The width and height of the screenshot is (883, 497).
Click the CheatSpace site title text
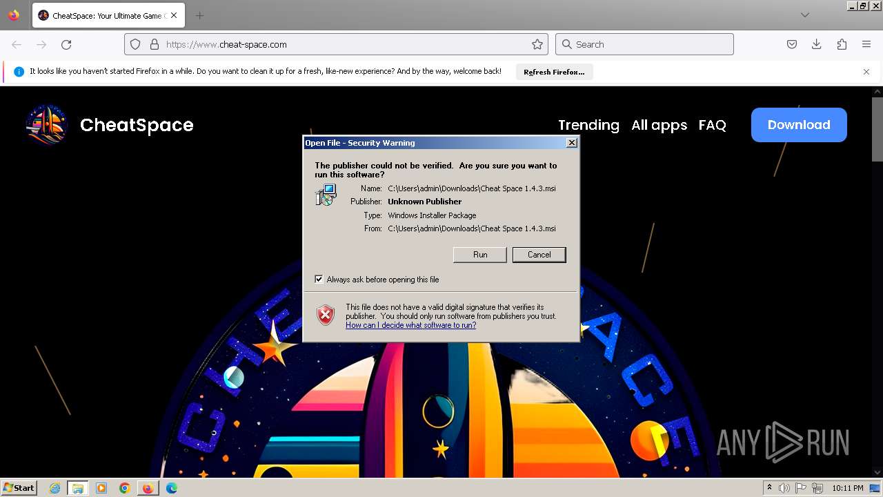(x=137, y=125)
